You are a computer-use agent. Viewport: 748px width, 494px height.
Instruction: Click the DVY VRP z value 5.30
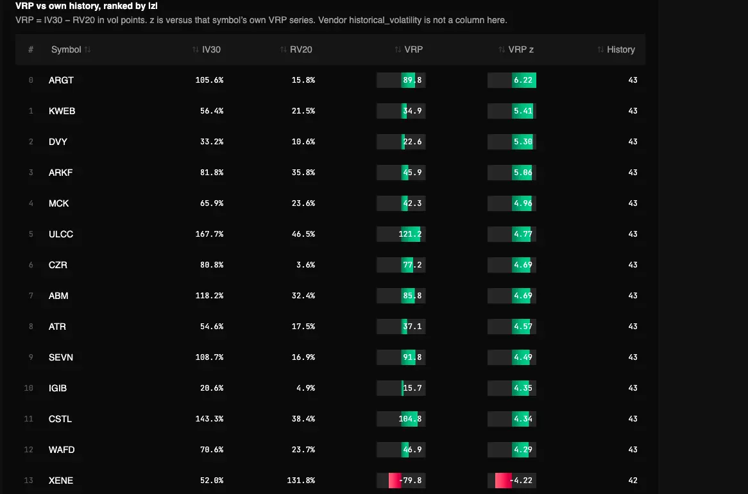(x=522, y=142)
